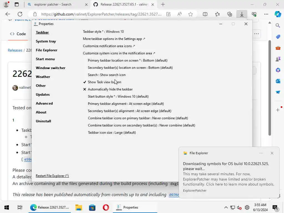Open the Edge profile avatar icon

coord(6,4)
